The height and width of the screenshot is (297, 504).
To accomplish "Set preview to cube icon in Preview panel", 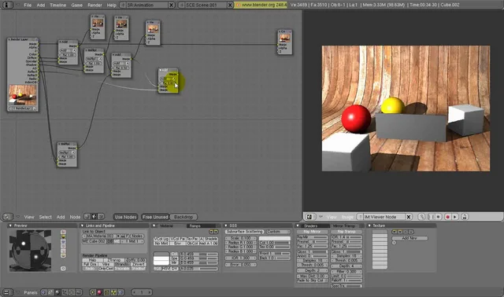I will pyautogui.click(x=63, y=241).
